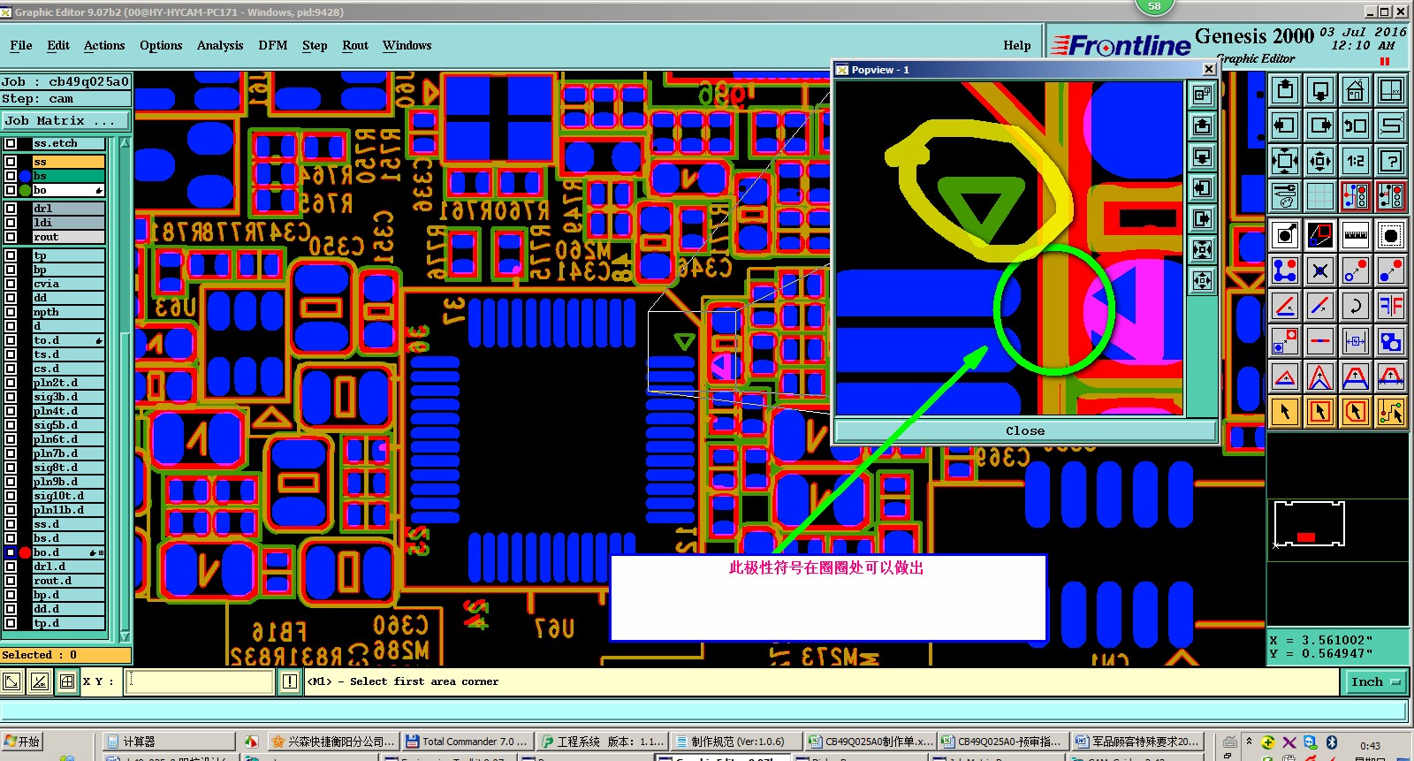
Task: Expand the Job Matrix selector
Action: 65,121
